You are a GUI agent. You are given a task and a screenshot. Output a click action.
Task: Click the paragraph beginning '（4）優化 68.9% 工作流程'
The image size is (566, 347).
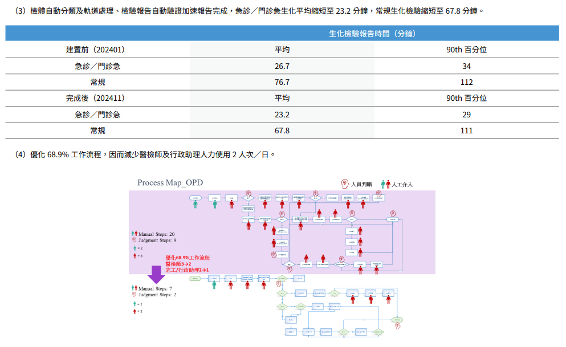[145, 154]
